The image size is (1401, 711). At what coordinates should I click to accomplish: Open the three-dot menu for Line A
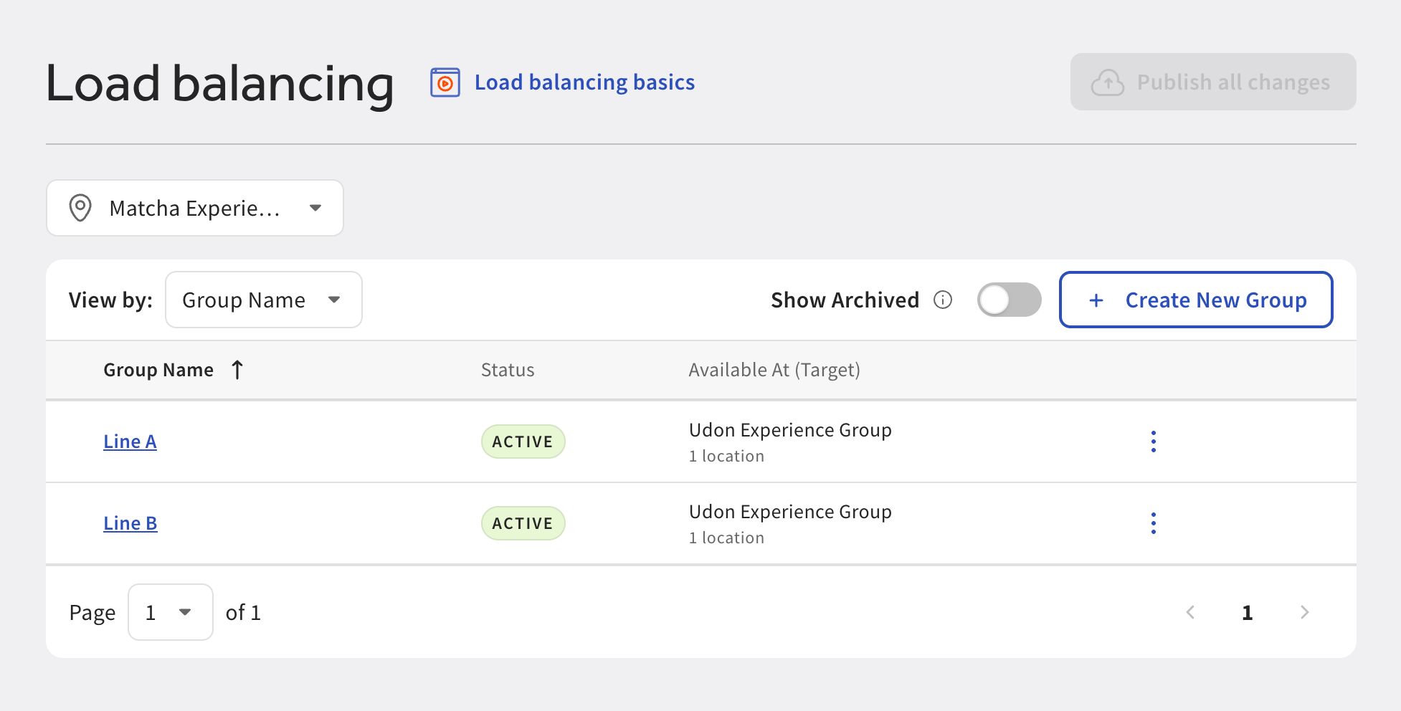[x=1154, y=442]
